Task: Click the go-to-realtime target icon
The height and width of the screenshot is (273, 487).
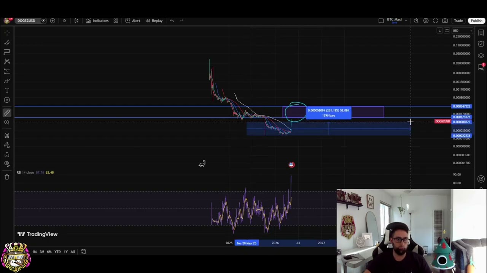Action: (x=481, y=179)
